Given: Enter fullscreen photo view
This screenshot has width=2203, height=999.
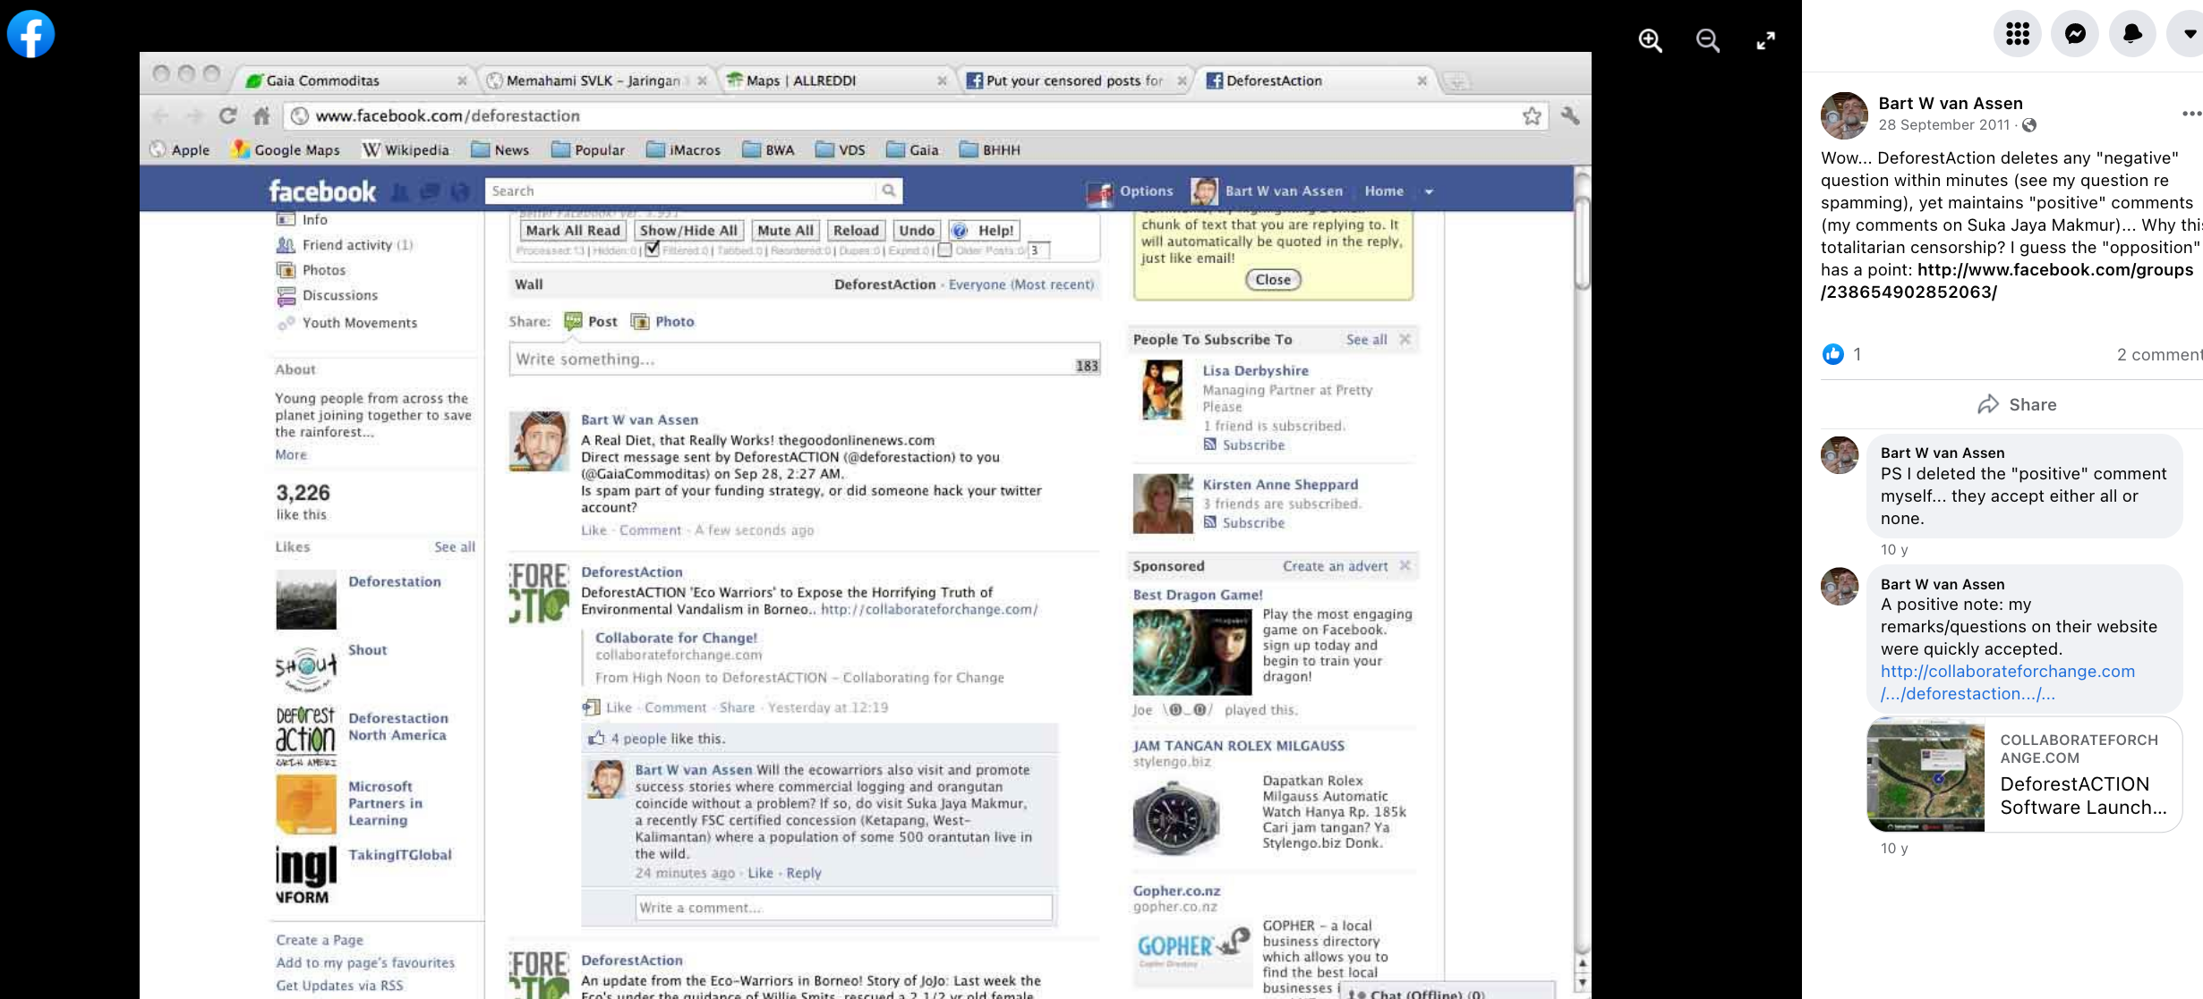Looking at the screenshot, I should 1765,40.
